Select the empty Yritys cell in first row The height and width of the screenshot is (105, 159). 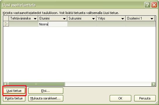111,24
